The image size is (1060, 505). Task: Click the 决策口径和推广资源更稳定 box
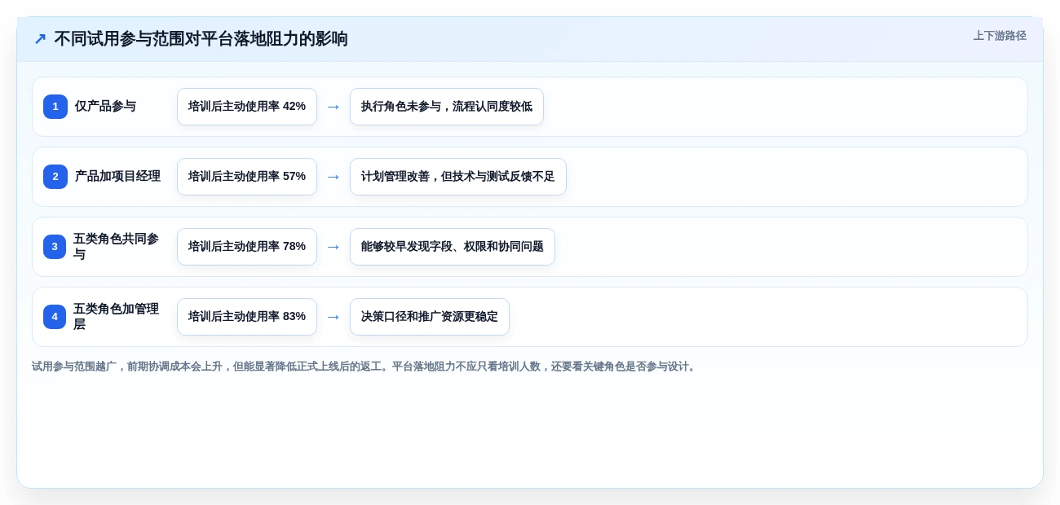point(430,317)
